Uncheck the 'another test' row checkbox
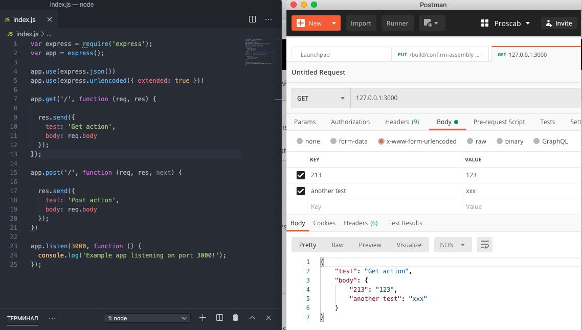This screenshot has height=330, width=582. pyautogui.click(x=301, y=191)
